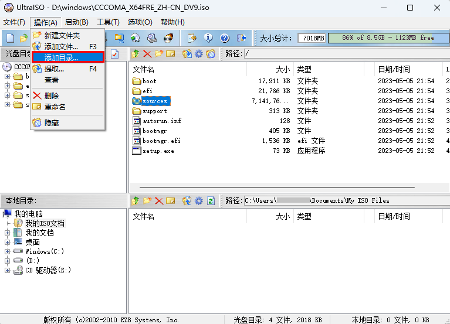Expand the (D:) drive node
450x324 pixels.
7,261
